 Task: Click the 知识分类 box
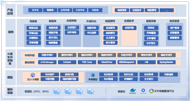pos(129,74)
